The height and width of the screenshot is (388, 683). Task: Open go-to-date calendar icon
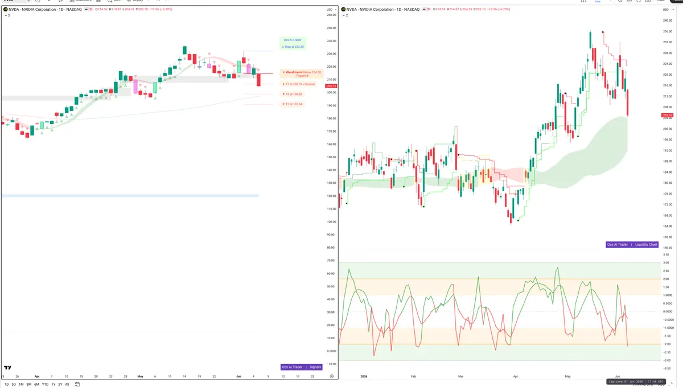[x=77, y=384]
